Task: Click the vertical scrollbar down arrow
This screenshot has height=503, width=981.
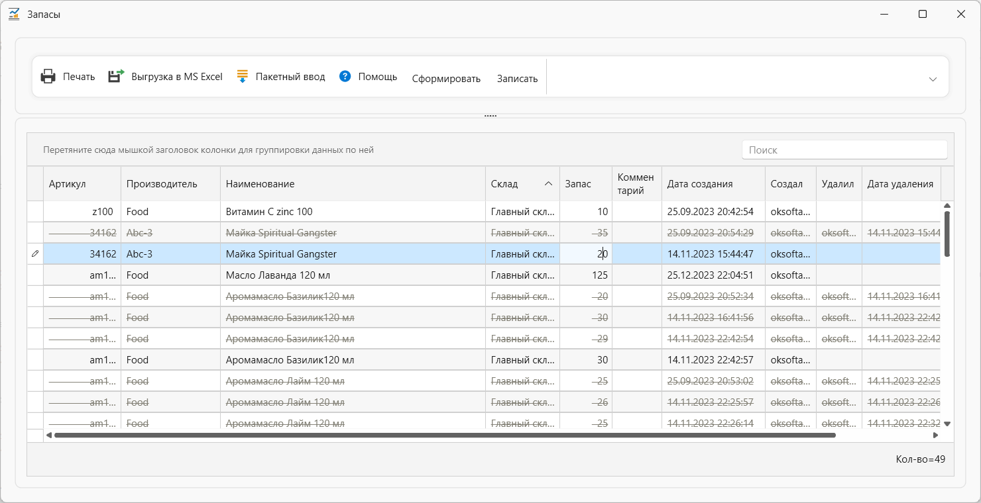Action: pyautogui.click(x=947, y=424)
